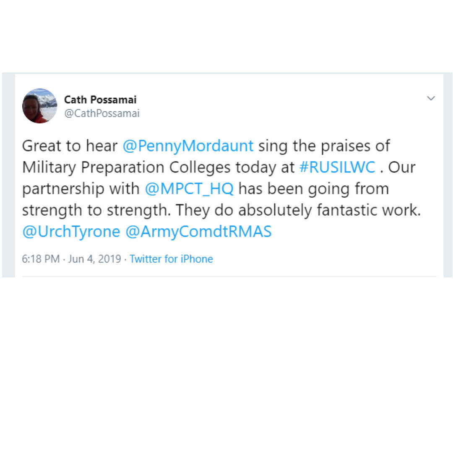This screenshot has width=453, height=453.
Task: Follow the #RUSILWC hashtag
Action: [337, 167]
